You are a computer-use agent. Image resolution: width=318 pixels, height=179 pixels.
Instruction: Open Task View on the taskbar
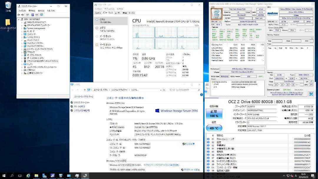point(20,175)
